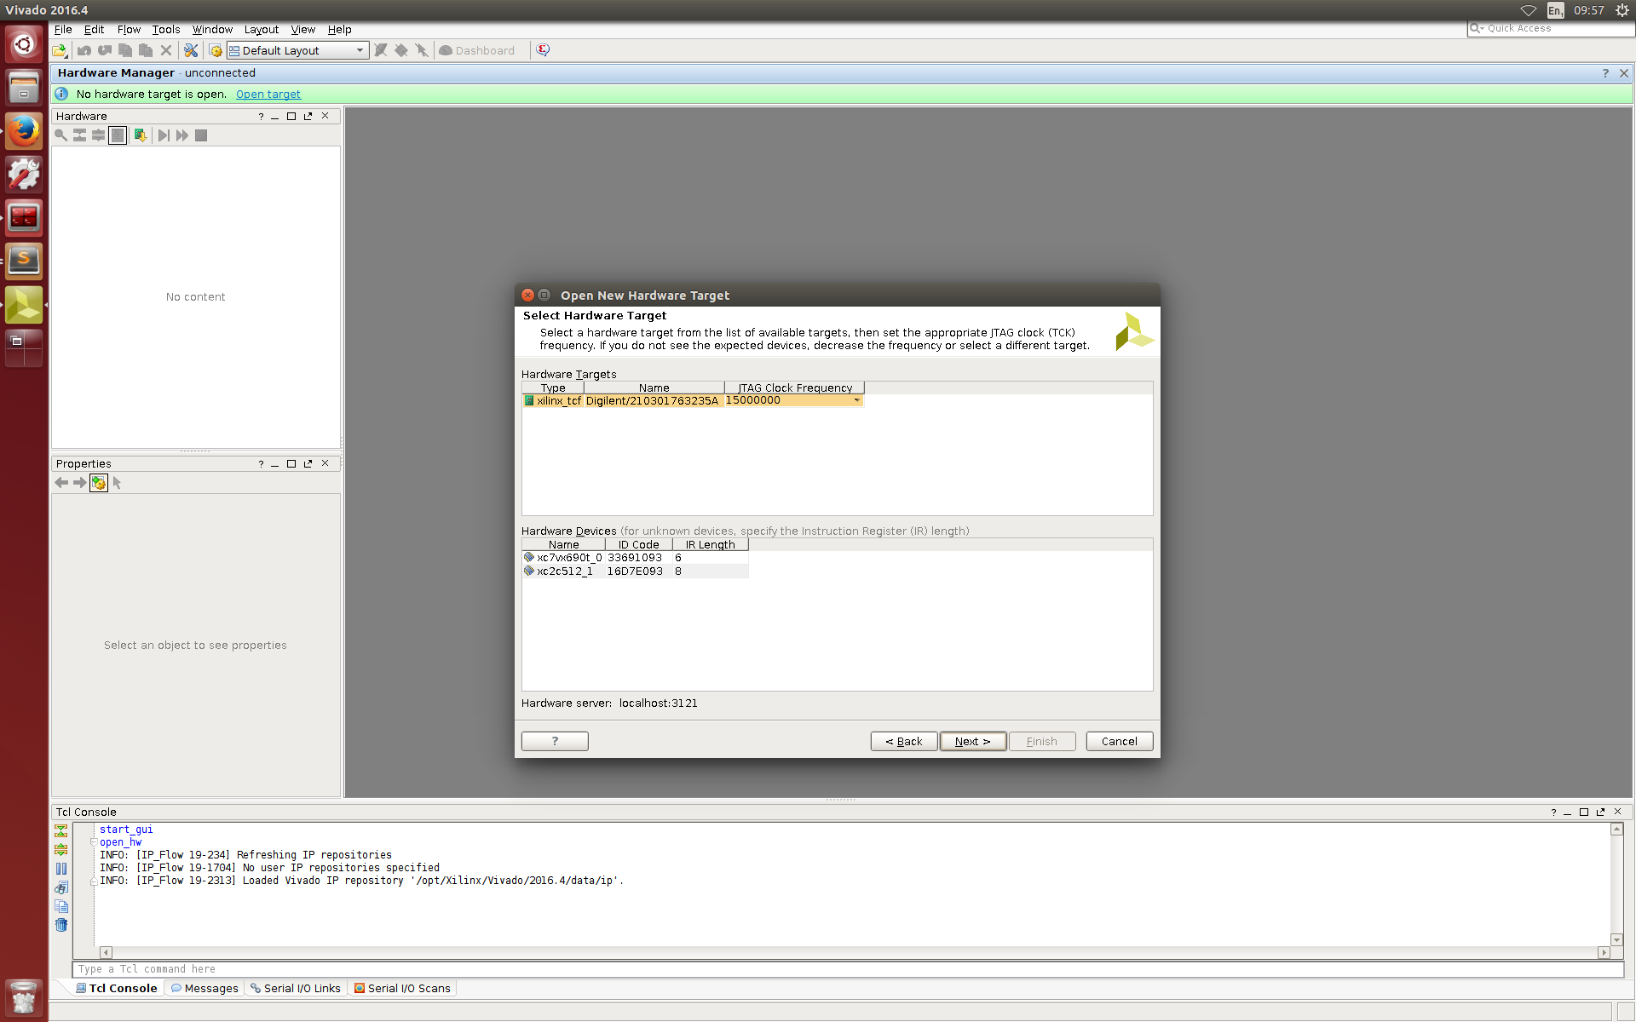The image size is (1636, 1022).
Task: Click the Quick Access search field
Action: tap(1551, 28)
